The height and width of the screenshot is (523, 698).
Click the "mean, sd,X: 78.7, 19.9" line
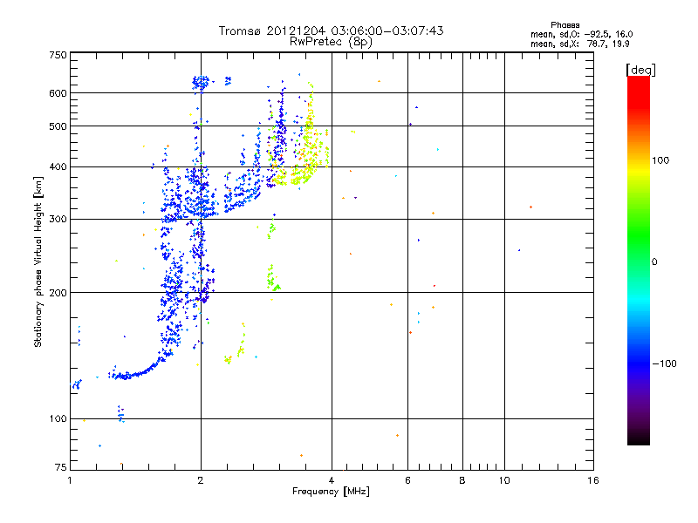point(579,44)
